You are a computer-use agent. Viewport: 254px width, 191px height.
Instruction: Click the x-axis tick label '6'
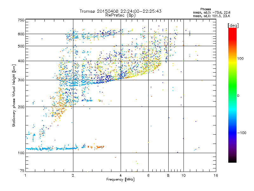tap(148, 175)
